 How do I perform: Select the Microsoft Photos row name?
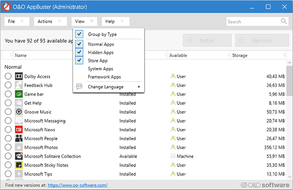point(41,148)
